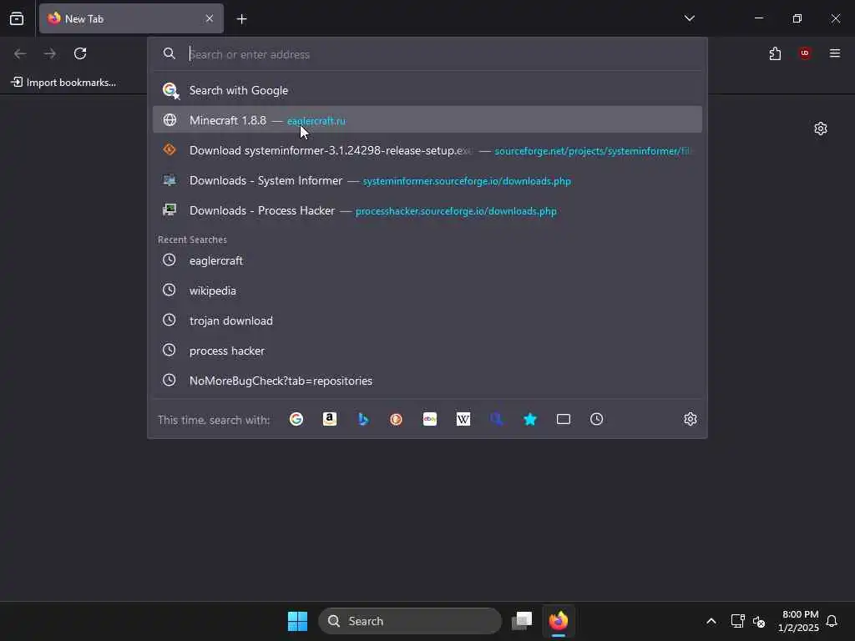Select recent search trojan download
This screenshot has height=641, width=855.
coord(427,320)
